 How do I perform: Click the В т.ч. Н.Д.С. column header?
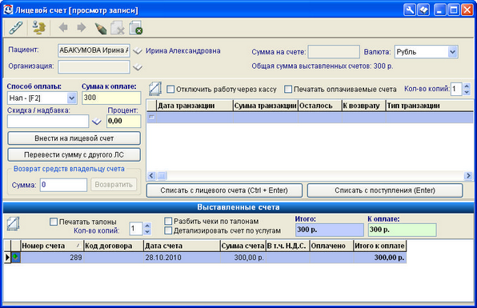click(x=287, y=246)
